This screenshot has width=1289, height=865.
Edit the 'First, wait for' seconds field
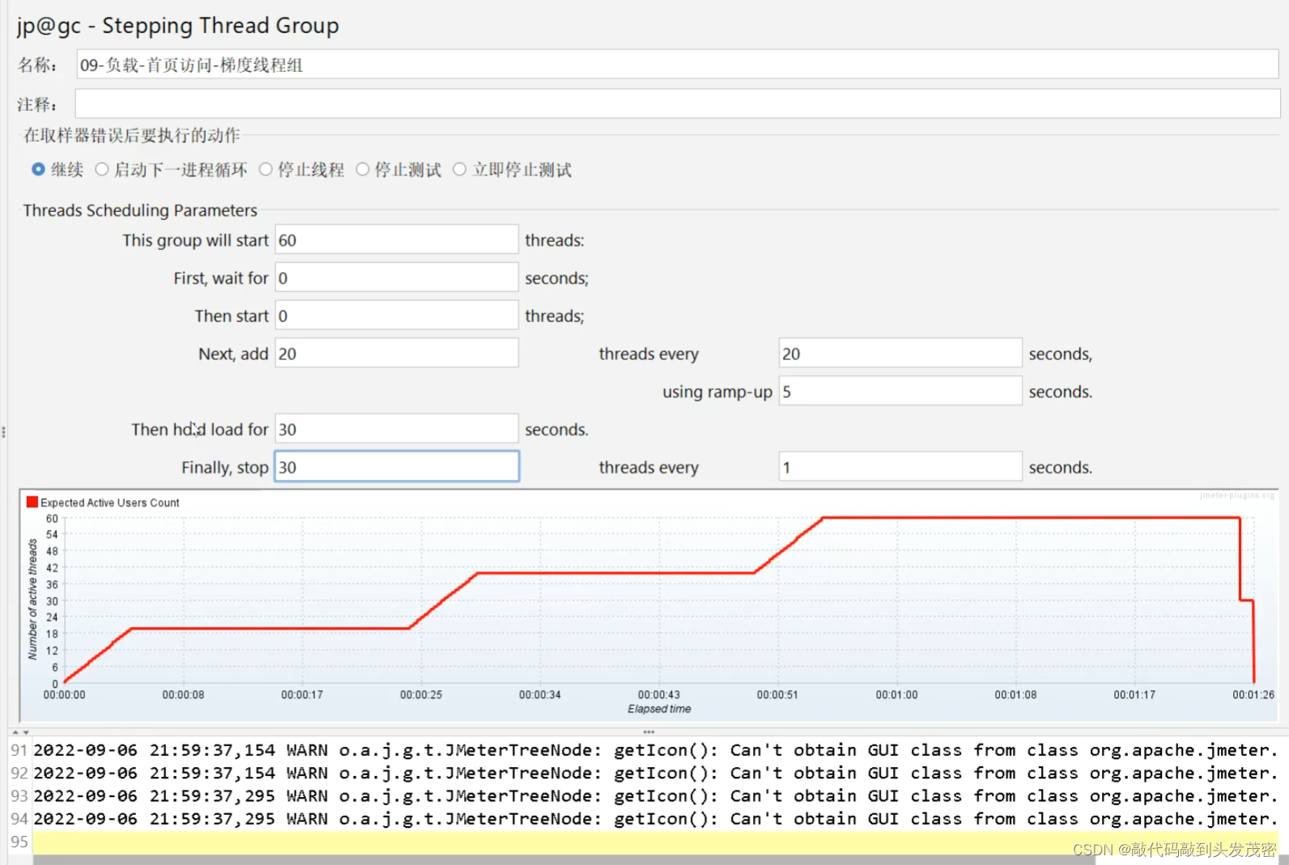(397, 278)
